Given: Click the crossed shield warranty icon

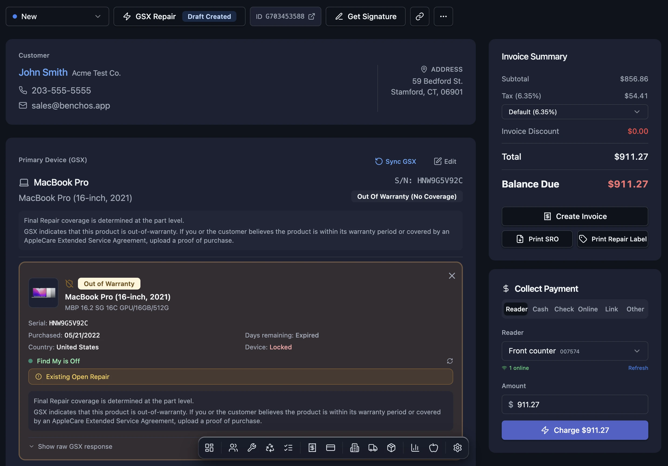Looking at the screenshot, I should [x=69, y=284].
